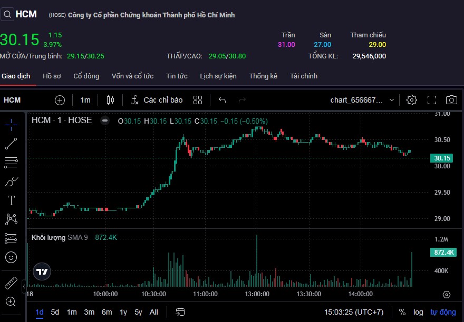Open chart settings gear icon
This screenshot has width=464, height=322.
click(x=412, y=100)
